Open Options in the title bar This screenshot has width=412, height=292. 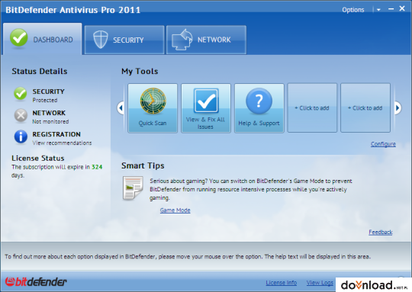[x=353, y=10]
